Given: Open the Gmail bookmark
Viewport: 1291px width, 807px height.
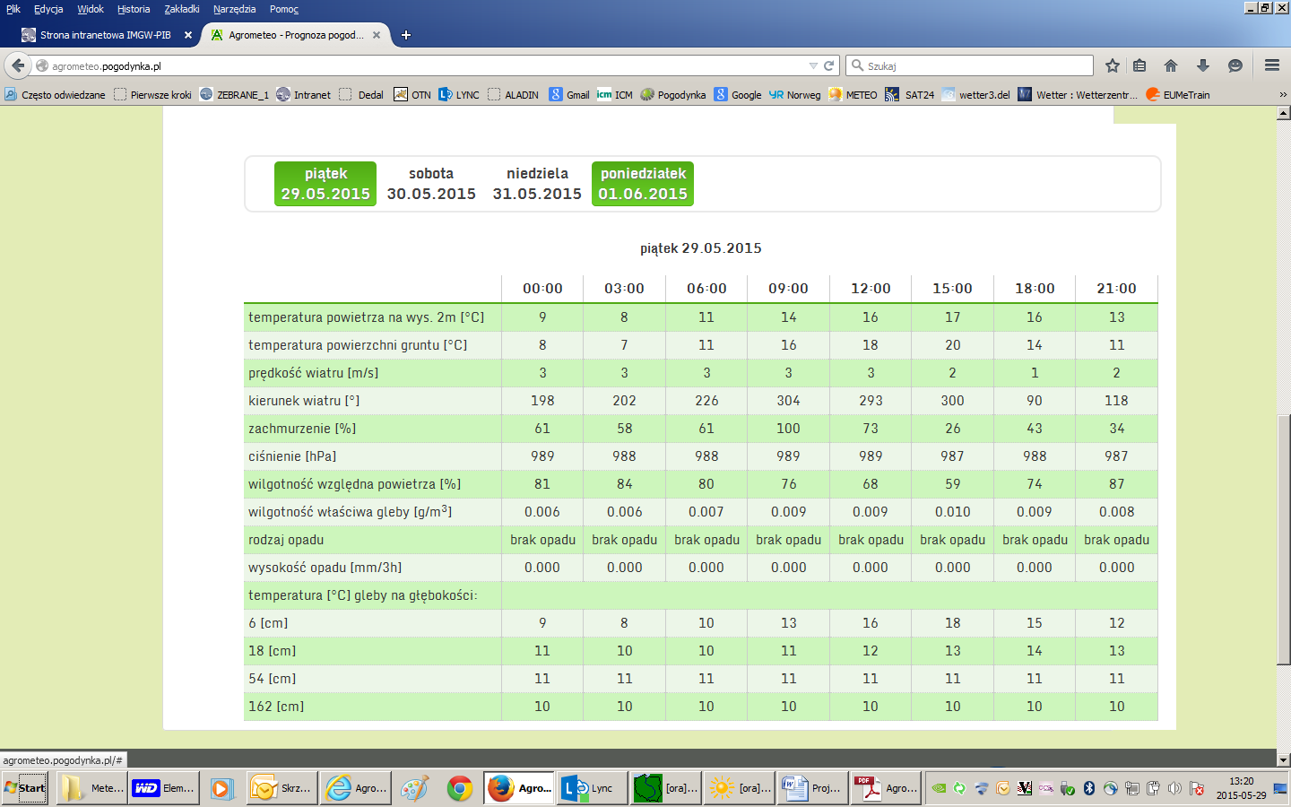Looking at the screenshot, I should [x=569, y=94].
